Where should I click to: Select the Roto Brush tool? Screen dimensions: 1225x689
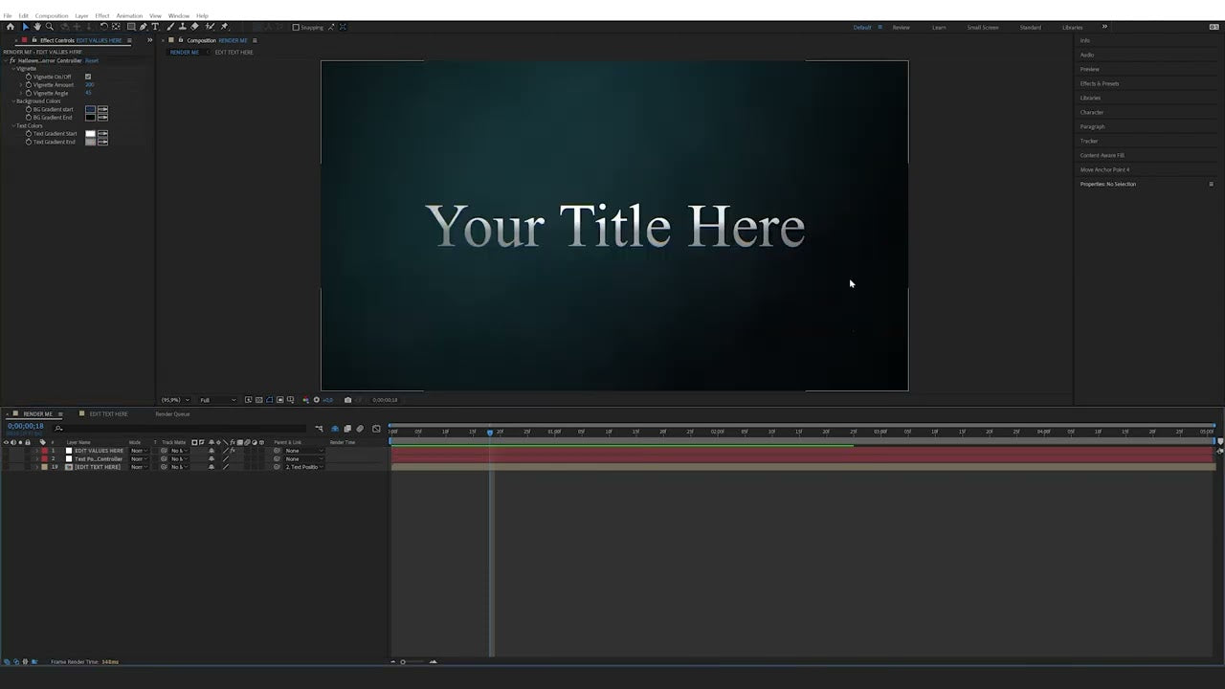[210, 27]
